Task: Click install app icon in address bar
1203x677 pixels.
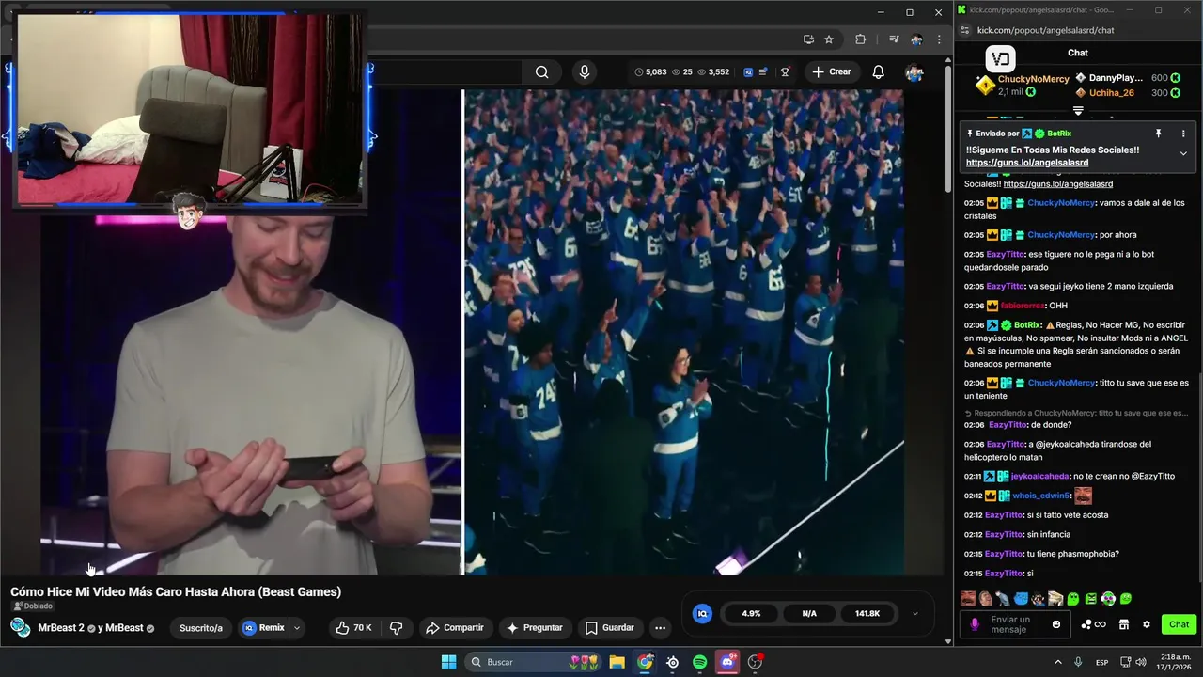Action: point(808,39)
